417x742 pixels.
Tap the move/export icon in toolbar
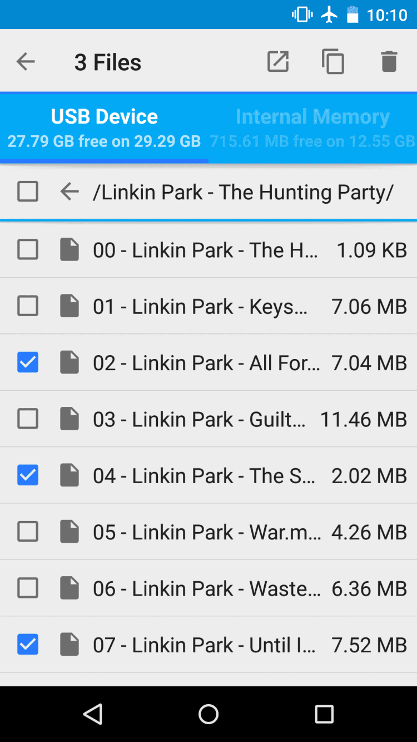point(278,62)
